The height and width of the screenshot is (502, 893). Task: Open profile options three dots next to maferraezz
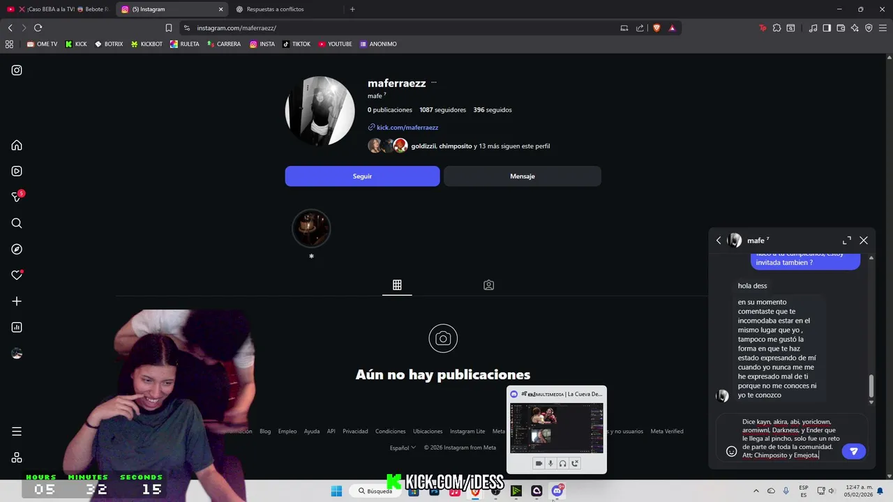(433, 82)
